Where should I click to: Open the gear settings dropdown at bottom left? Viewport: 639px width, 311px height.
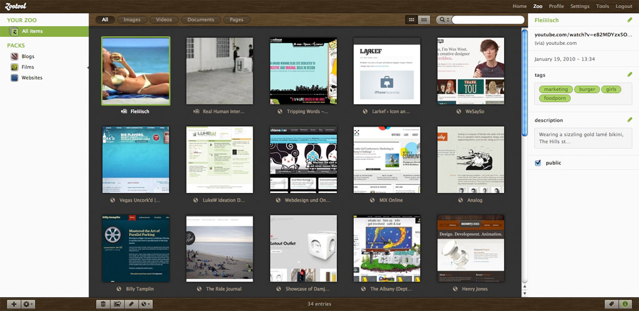pyautogui.click(x=28, y=304)
